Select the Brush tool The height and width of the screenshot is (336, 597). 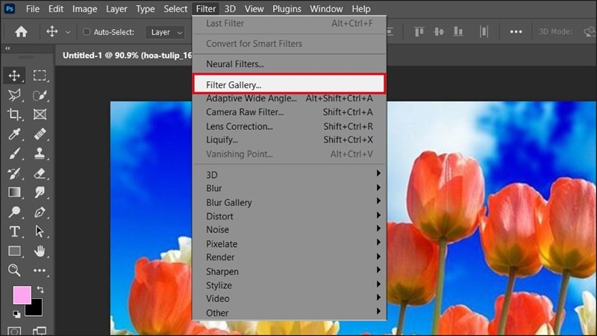[x=14, y=154]
